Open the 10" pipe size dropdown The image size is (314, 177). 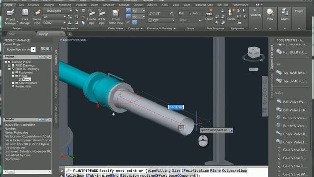(54, 17)
